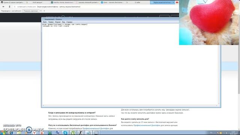Image resolution: width=240 pixels, height=135 pixels.
Task: Open the uTorrent taskbar icon
Action: [73, 133]
